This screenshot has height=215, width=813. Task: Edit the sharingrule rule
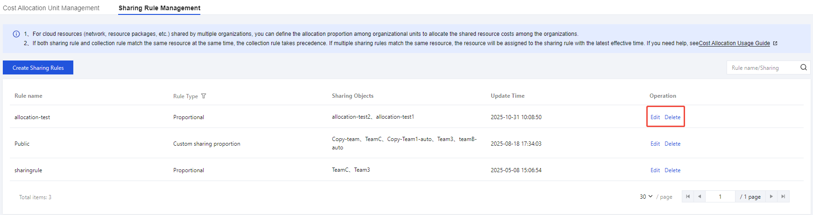click(655, 170)
